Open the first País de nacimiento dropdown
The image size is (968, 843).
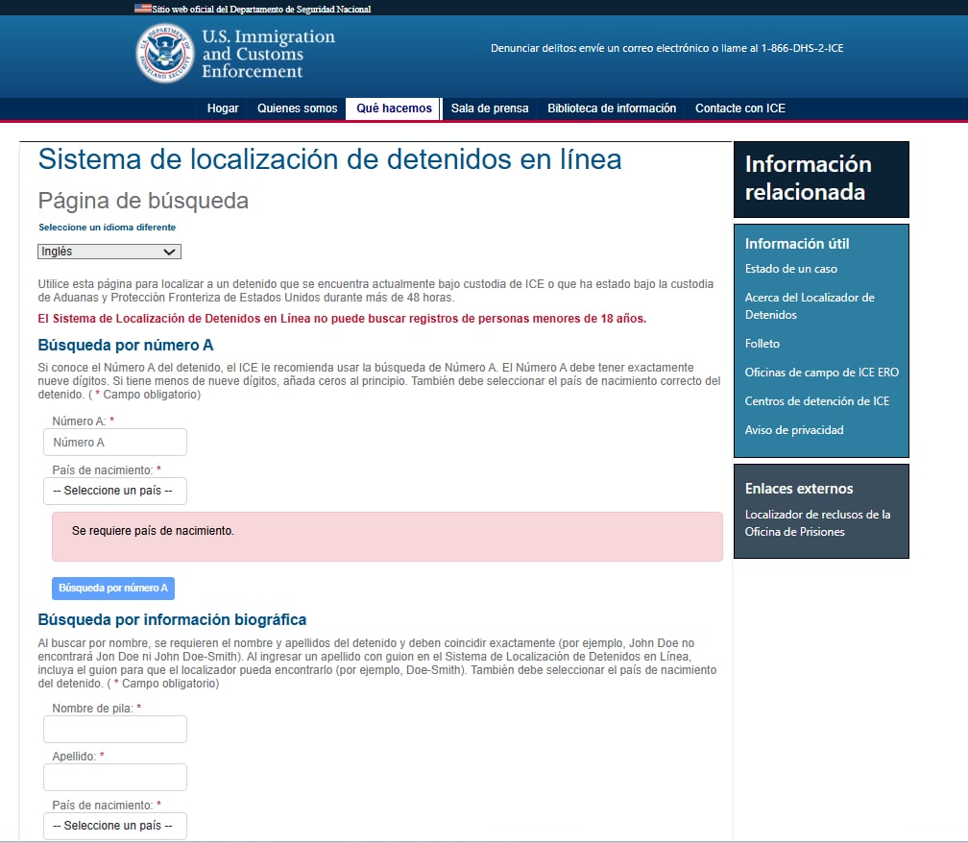115,491
